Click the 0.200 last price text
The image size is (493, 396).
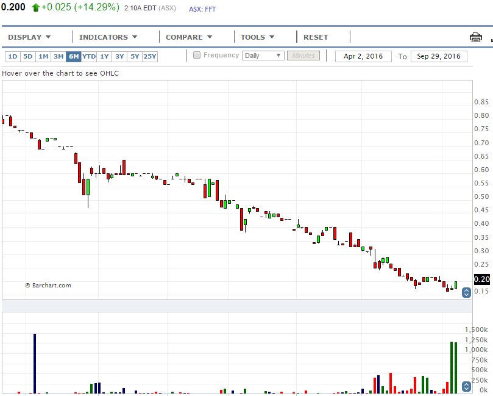13,7
